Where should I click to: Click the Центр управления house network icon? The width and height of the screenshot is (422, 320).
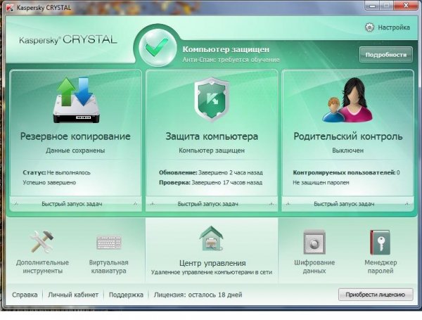(212, 238)
